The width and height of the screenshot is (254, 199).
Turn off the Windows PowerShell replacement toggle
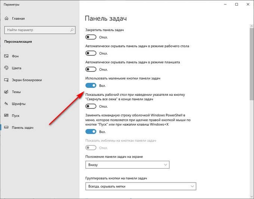(91, 132)
